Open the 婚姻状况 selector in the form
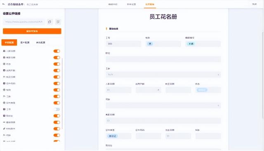Screen dimensions: 264x151 pos(203,44)
